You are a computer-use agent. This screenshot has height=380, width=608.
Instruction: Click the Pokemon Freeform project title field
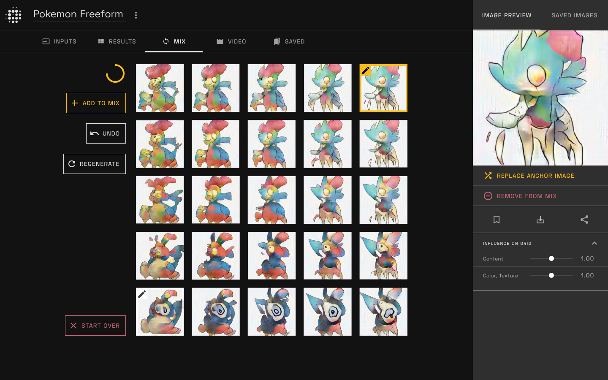[x=79, y=14]
